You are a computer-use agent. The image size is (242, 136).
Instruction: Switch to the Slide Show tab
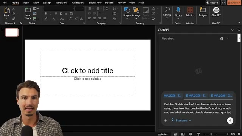point(95,3)
